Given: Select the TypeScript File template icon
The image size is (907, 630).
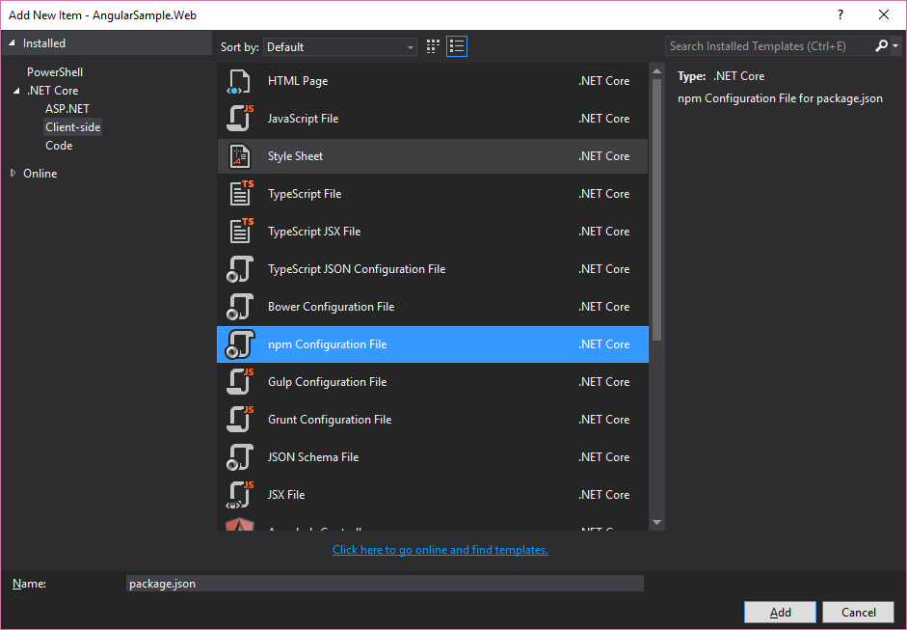Looking at the screenshot, I should point(241,193).
